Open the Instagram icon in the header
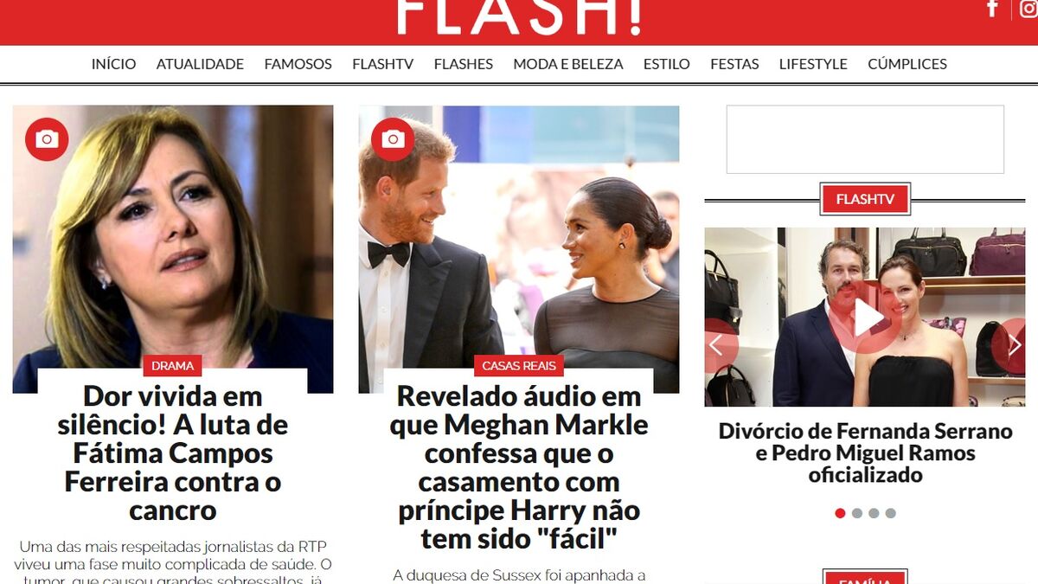Image resolution: width=1038 pixels, height=584 pixels. point(1027,8)
